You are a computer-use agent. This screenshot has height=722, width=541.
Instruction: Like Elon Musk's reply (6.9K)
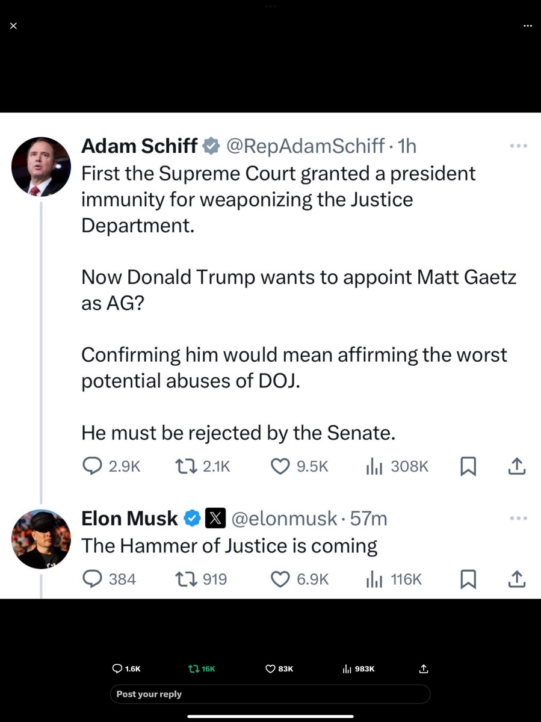click(280, 579)
